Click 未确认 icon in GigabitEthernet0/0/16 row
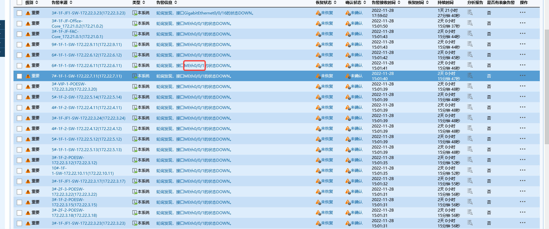The height and width of the screenshot is (229, 549). coord(348,13)
